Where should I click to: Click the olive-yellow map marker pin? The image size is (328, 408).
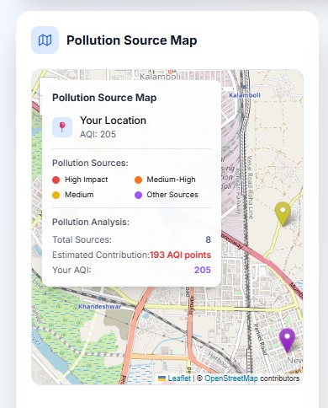[283, 214]
